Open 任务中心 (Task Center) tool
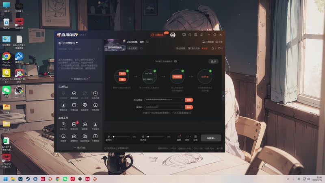 [63, 126]
